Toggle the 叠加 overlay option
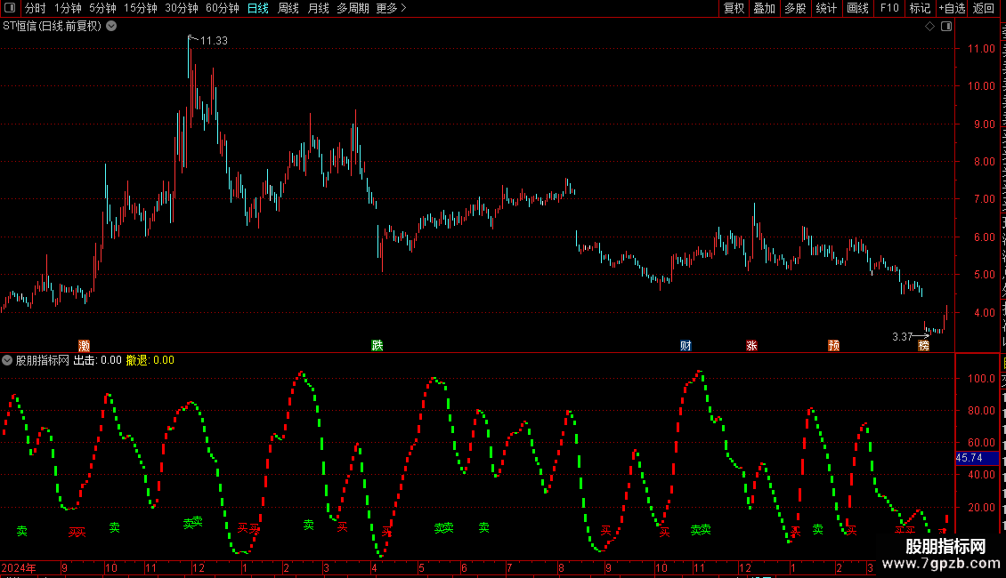The width and height of the screenshot is (1006, 578). pos(764,8)
